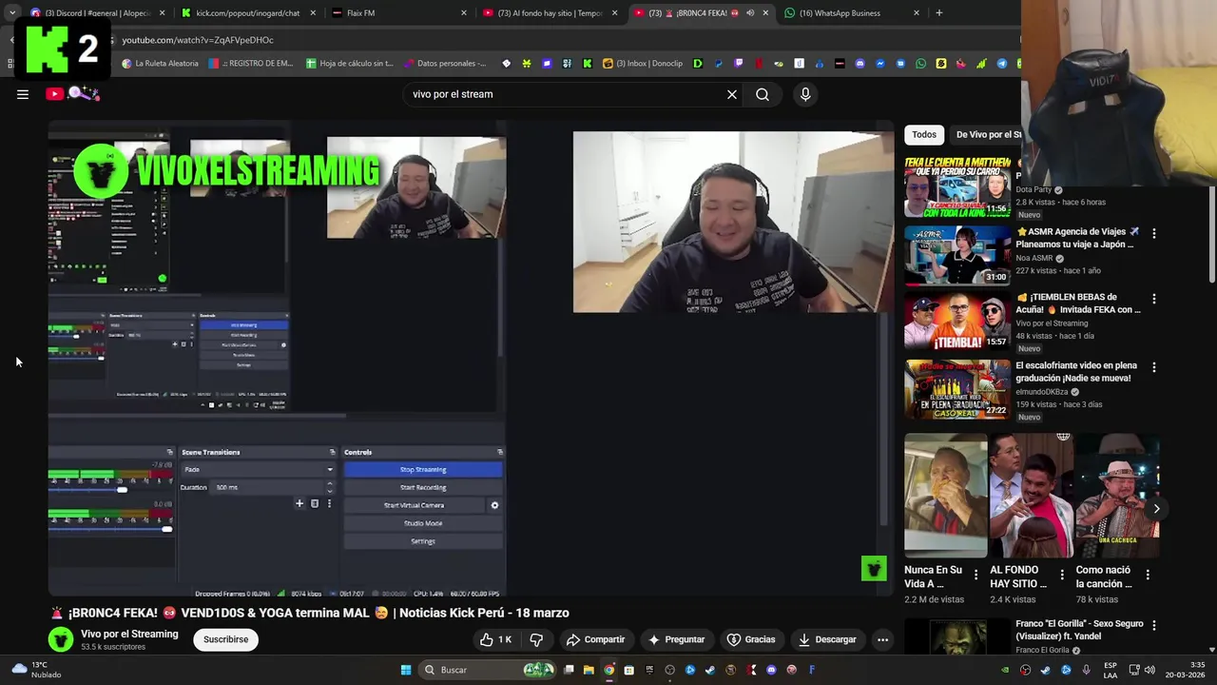1217x685 pixels.
Task: Clear the search text with the X icon
Action: 732,94
